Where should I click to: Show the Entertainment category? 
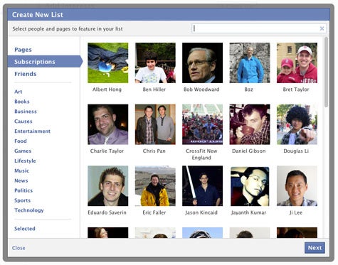click(x=32, y=131)
